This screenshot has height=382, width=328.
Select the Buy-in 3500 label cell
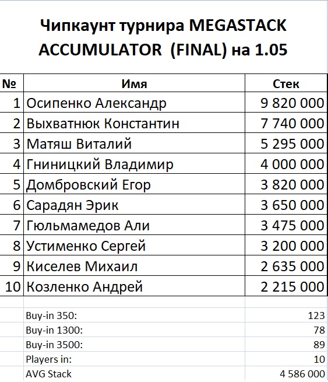(135, 345)
